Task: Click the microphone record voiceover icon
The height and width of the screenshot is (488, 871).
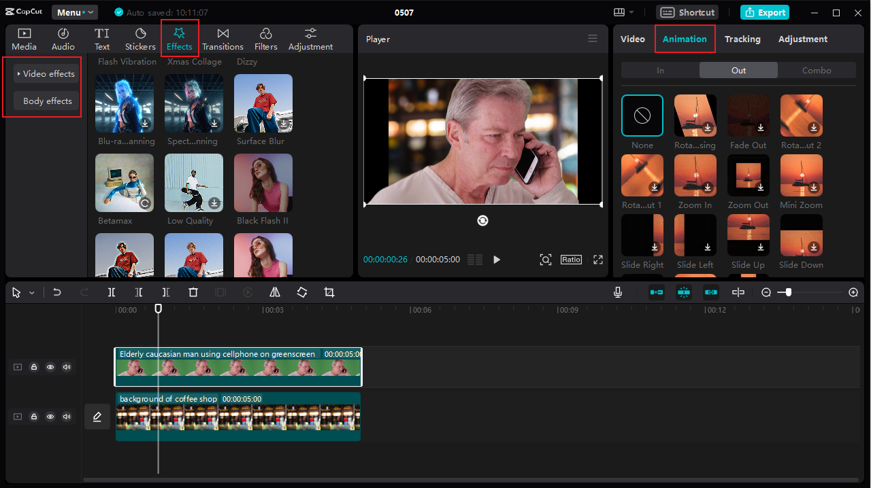Action: 618,292
